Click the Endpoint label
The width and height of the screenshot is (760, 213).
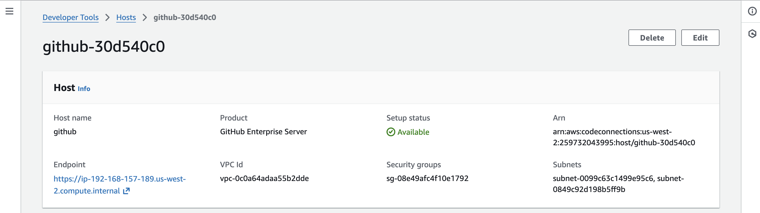pyautogui.click(x=69, y=165)
